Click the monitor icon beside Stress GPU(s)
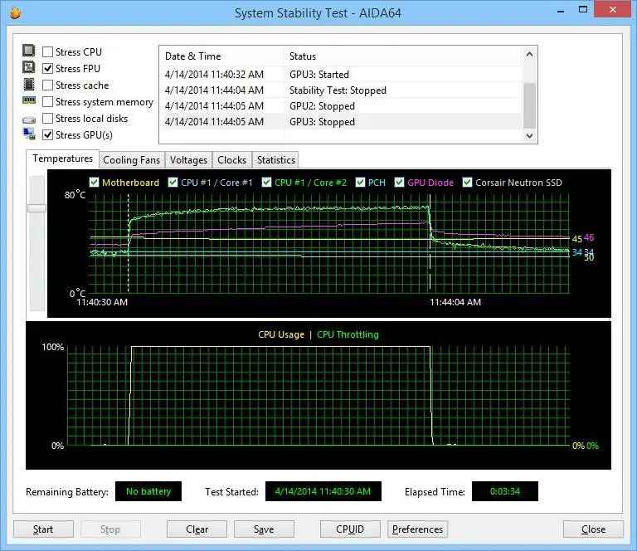Screen dimensions: 637x551 (x=29, y=134)
